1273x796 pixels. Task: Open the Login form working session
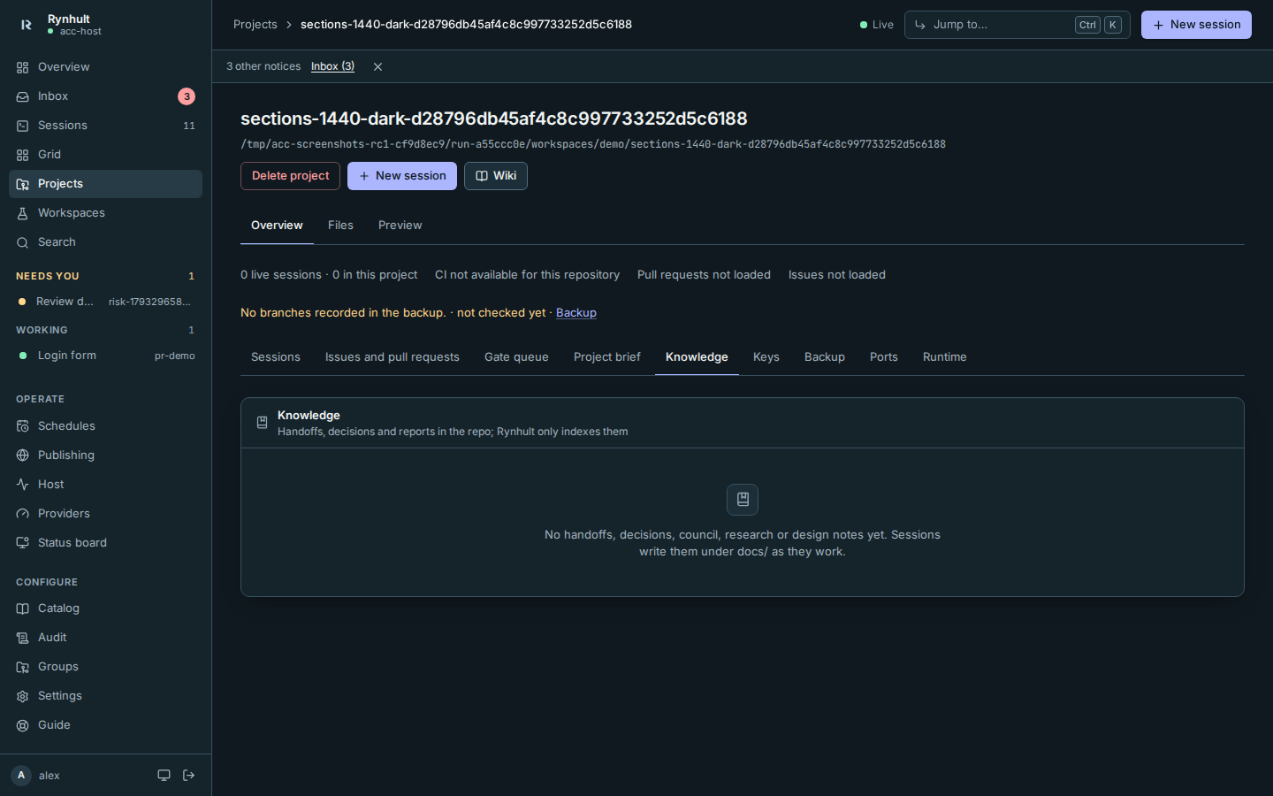pyautogui.click(x=105, y=356)
